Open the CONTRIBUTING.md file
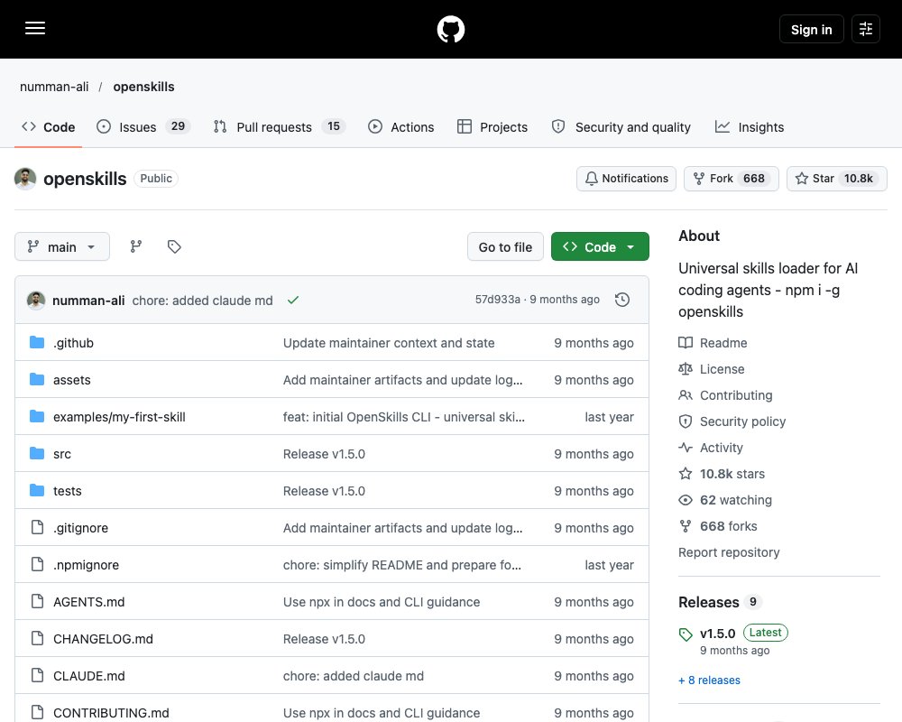This screenshot has width=902, height=722. [111, 713]
